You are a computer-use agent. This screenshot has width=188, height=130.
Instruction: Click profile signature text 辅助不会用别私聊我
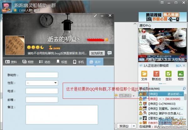click(57, 53)
